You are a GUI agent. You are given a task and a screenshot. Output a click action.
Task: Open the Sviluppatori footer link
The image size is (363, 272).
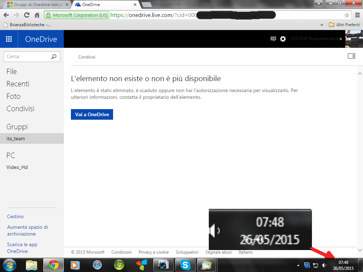coord(187,252)
